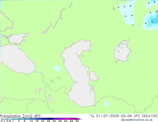Select the 30–35 mm purple legend box
The height and width of the screenshot is (122, 158).
[x=56, y=119]
